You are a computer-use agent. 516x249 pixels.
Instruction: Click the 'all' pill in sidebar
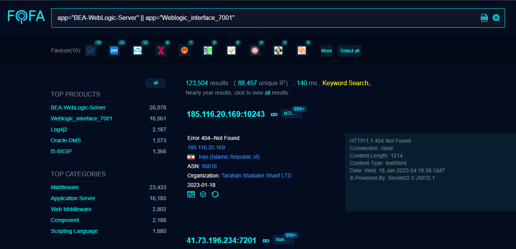(156, 83)
